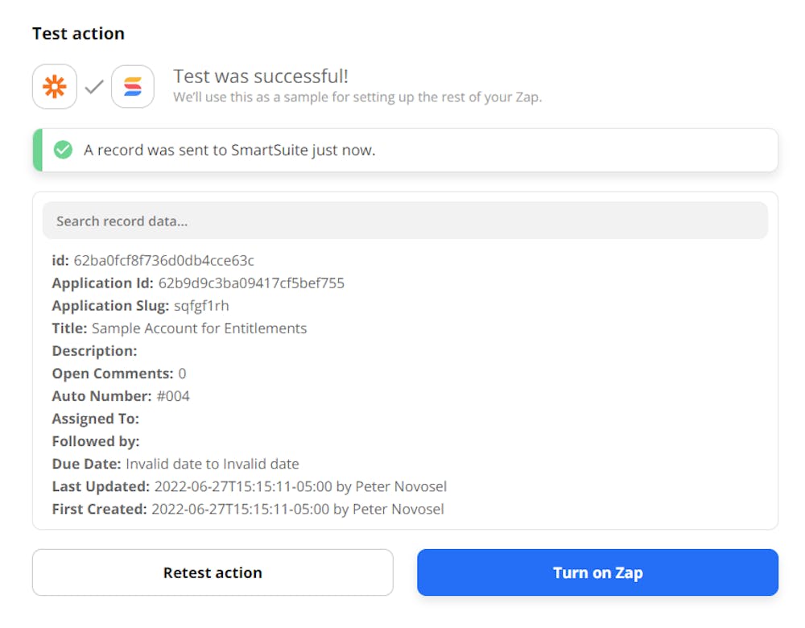Image resolution: width=805 pixels, height=628 pixels.
Task: Select the id record value
Action: coord(163,261)
